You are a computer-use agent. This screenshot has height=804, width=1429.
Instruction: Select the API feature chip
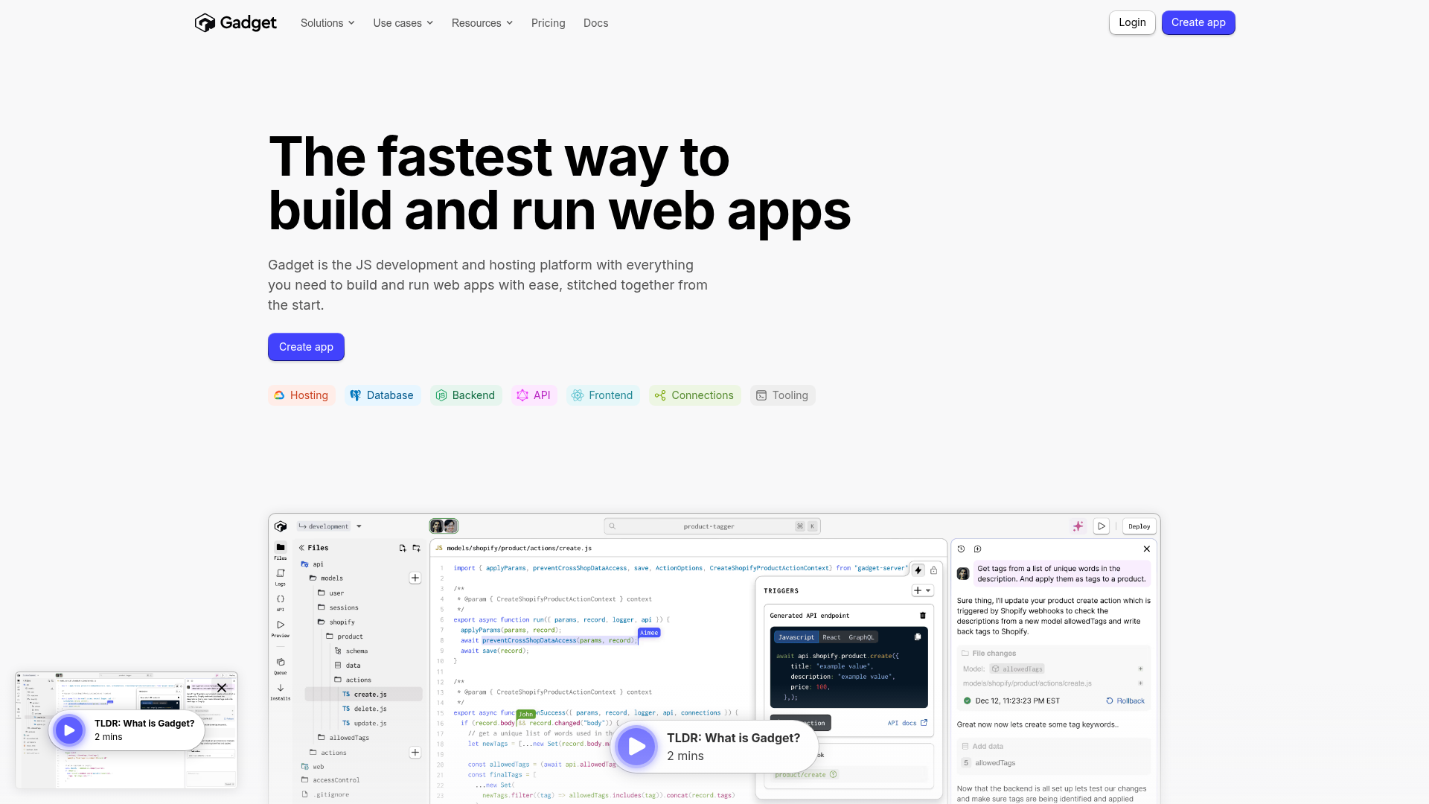[x=534, y=395]
